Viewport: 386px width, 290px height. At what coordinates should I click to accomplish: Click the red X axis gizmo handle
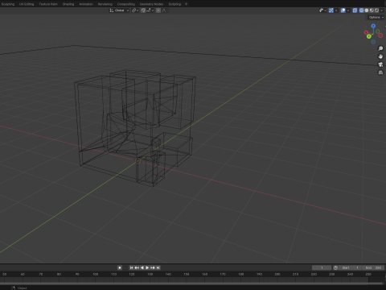click(x=366, y=32)
